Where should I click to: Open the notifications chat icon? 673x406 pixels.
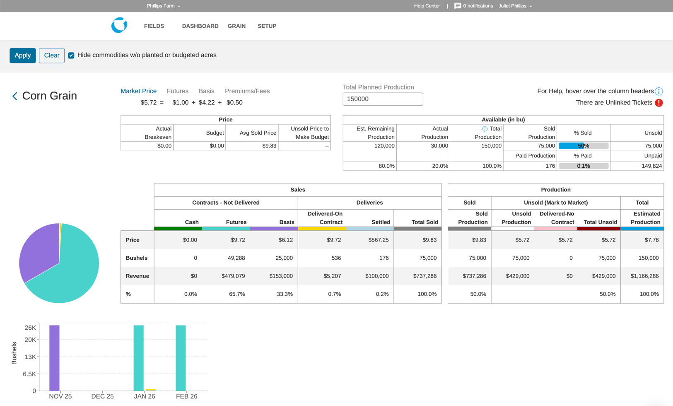(x=458, y=6)
